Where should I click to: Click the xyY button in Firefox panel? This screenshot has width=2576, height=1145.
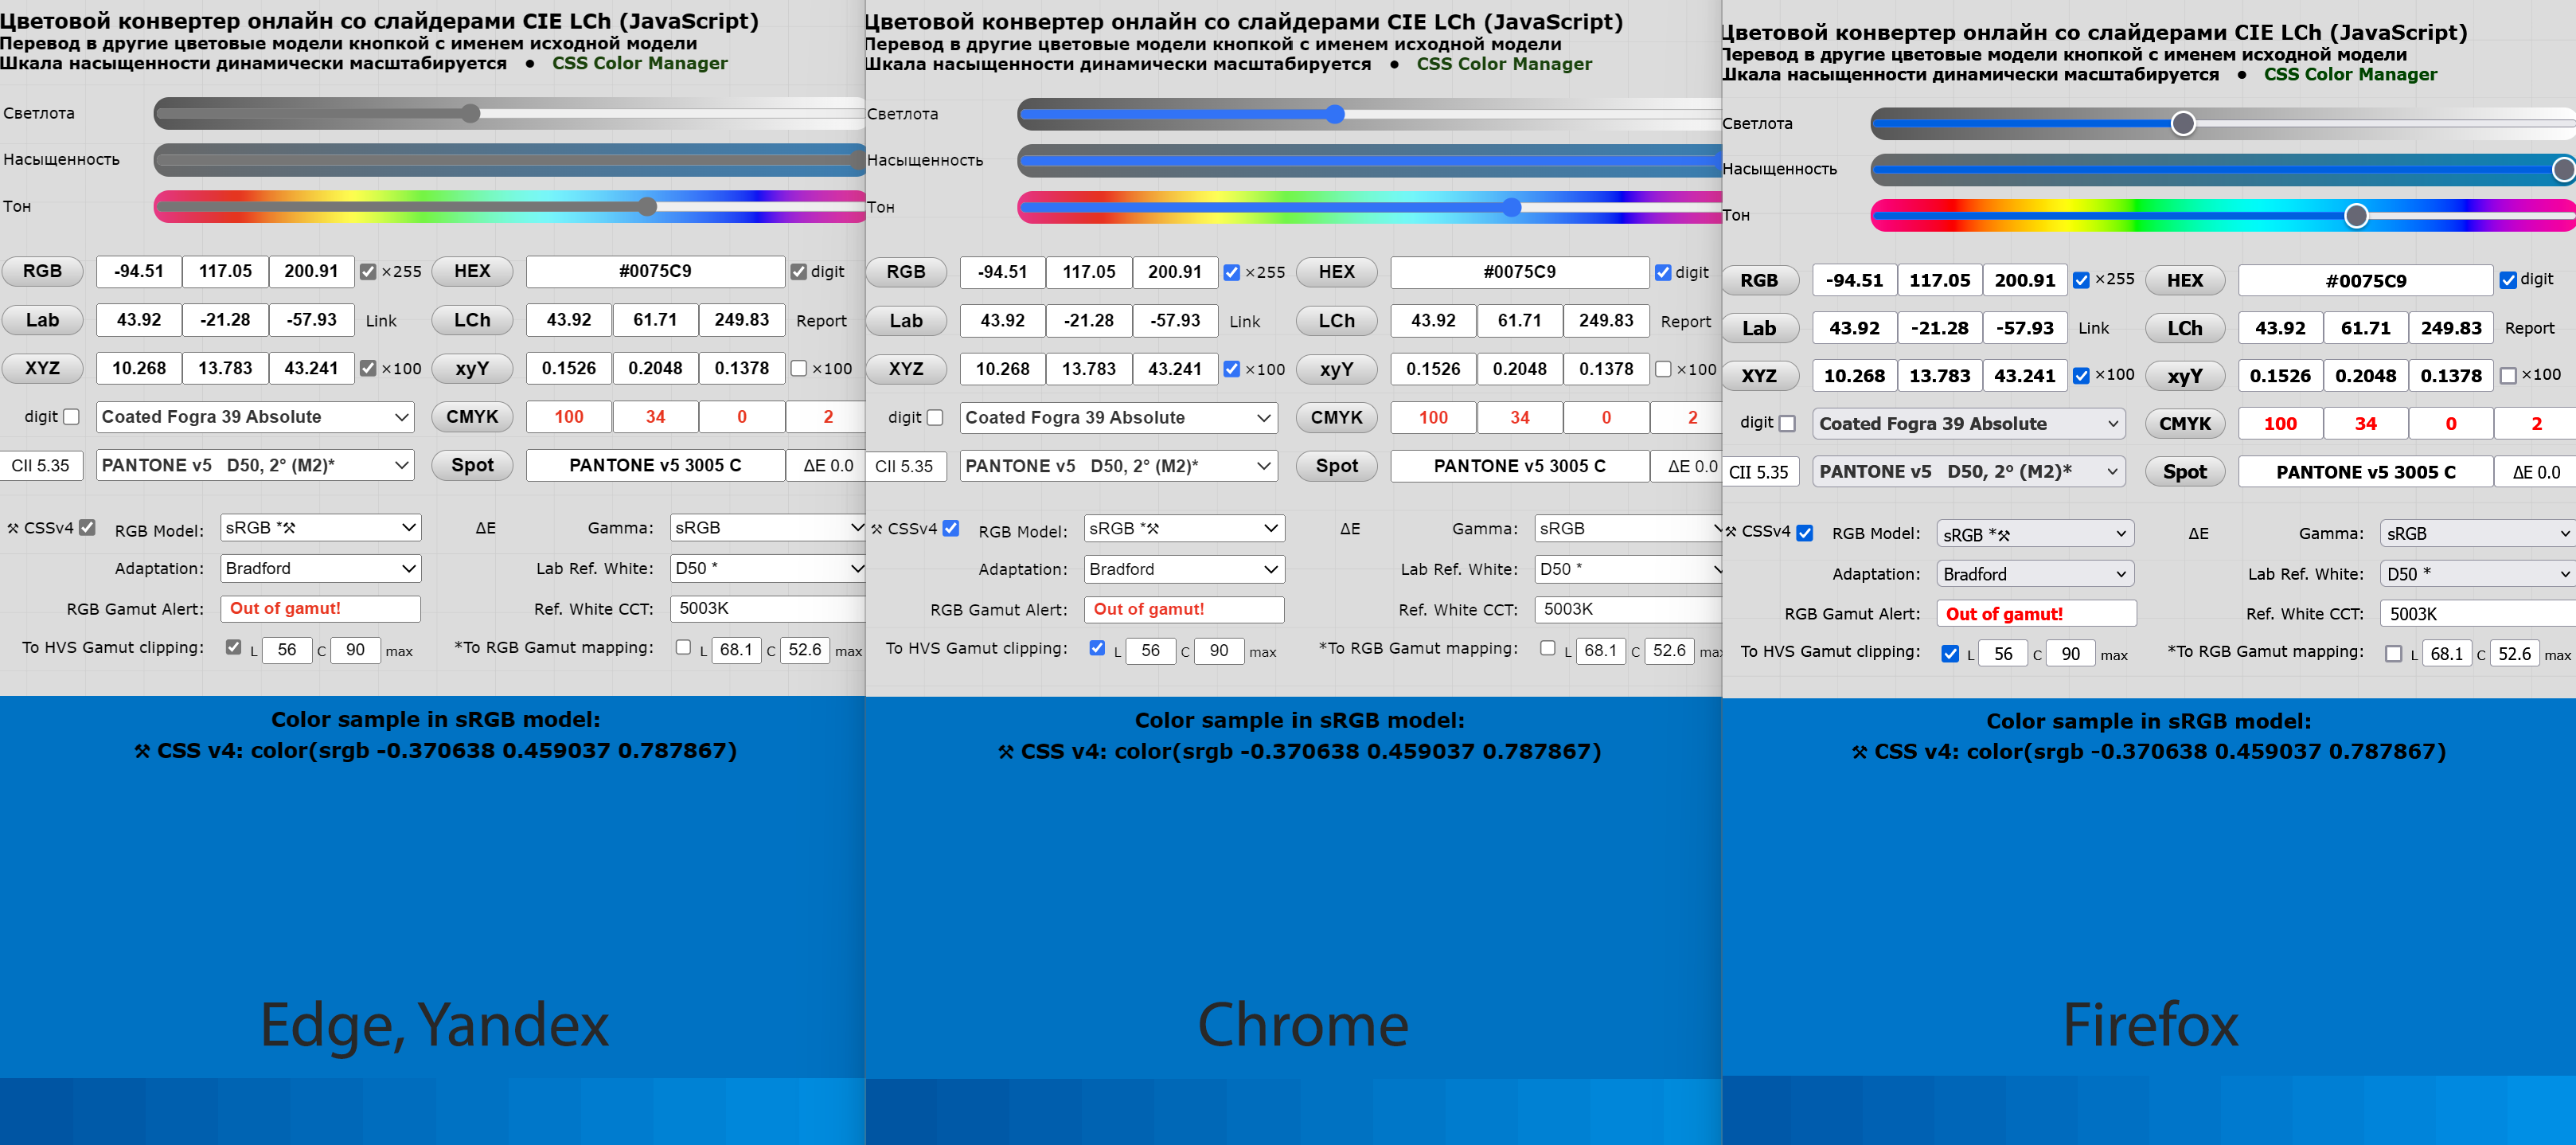click(2184, 376)
